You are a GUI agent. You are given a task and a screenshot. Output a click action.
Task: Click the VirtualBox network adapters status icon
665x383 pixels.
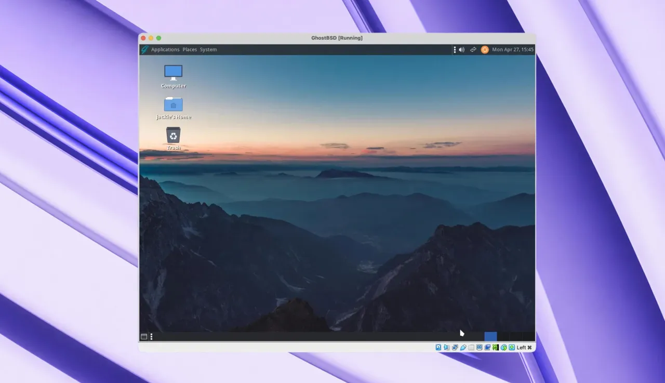point(455,347)
